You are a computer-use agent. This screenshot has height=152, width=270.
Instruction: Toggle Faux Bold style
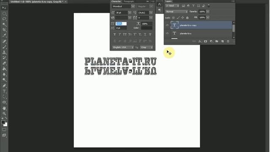pos(115,35)
